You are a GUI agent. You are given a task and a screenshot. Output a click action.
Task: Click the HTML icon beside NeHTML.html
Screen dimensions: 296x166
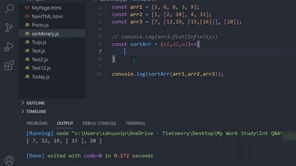tap(27, 17)
